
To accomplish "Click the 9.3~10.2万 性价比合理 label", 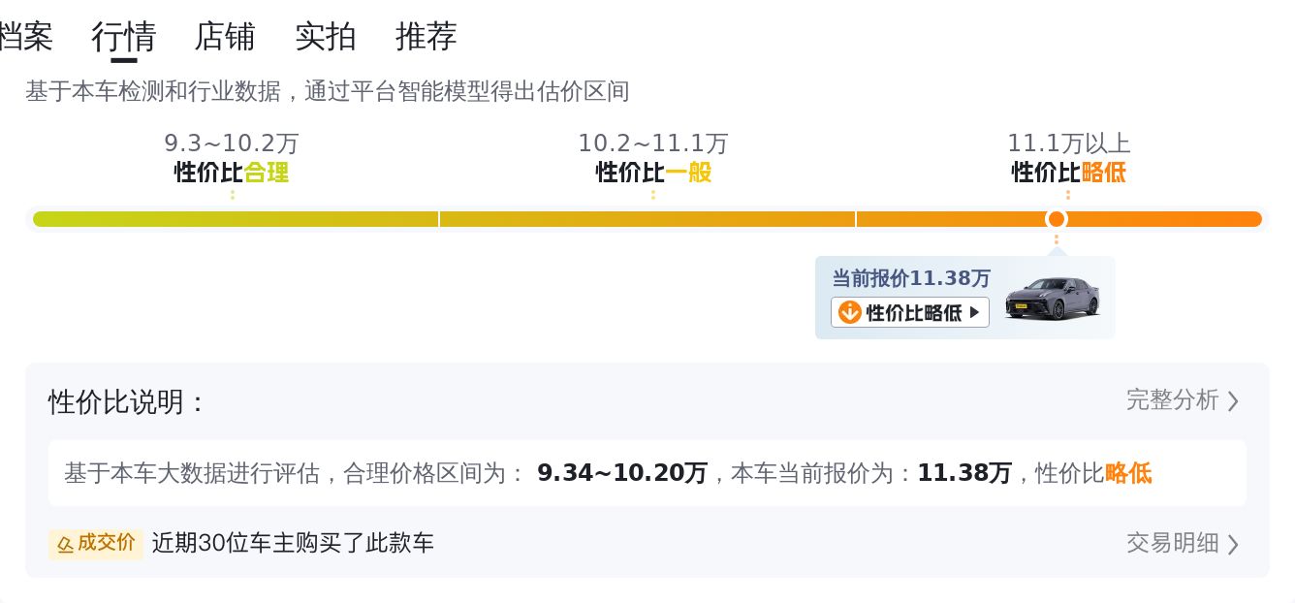I will pos(232,158).
